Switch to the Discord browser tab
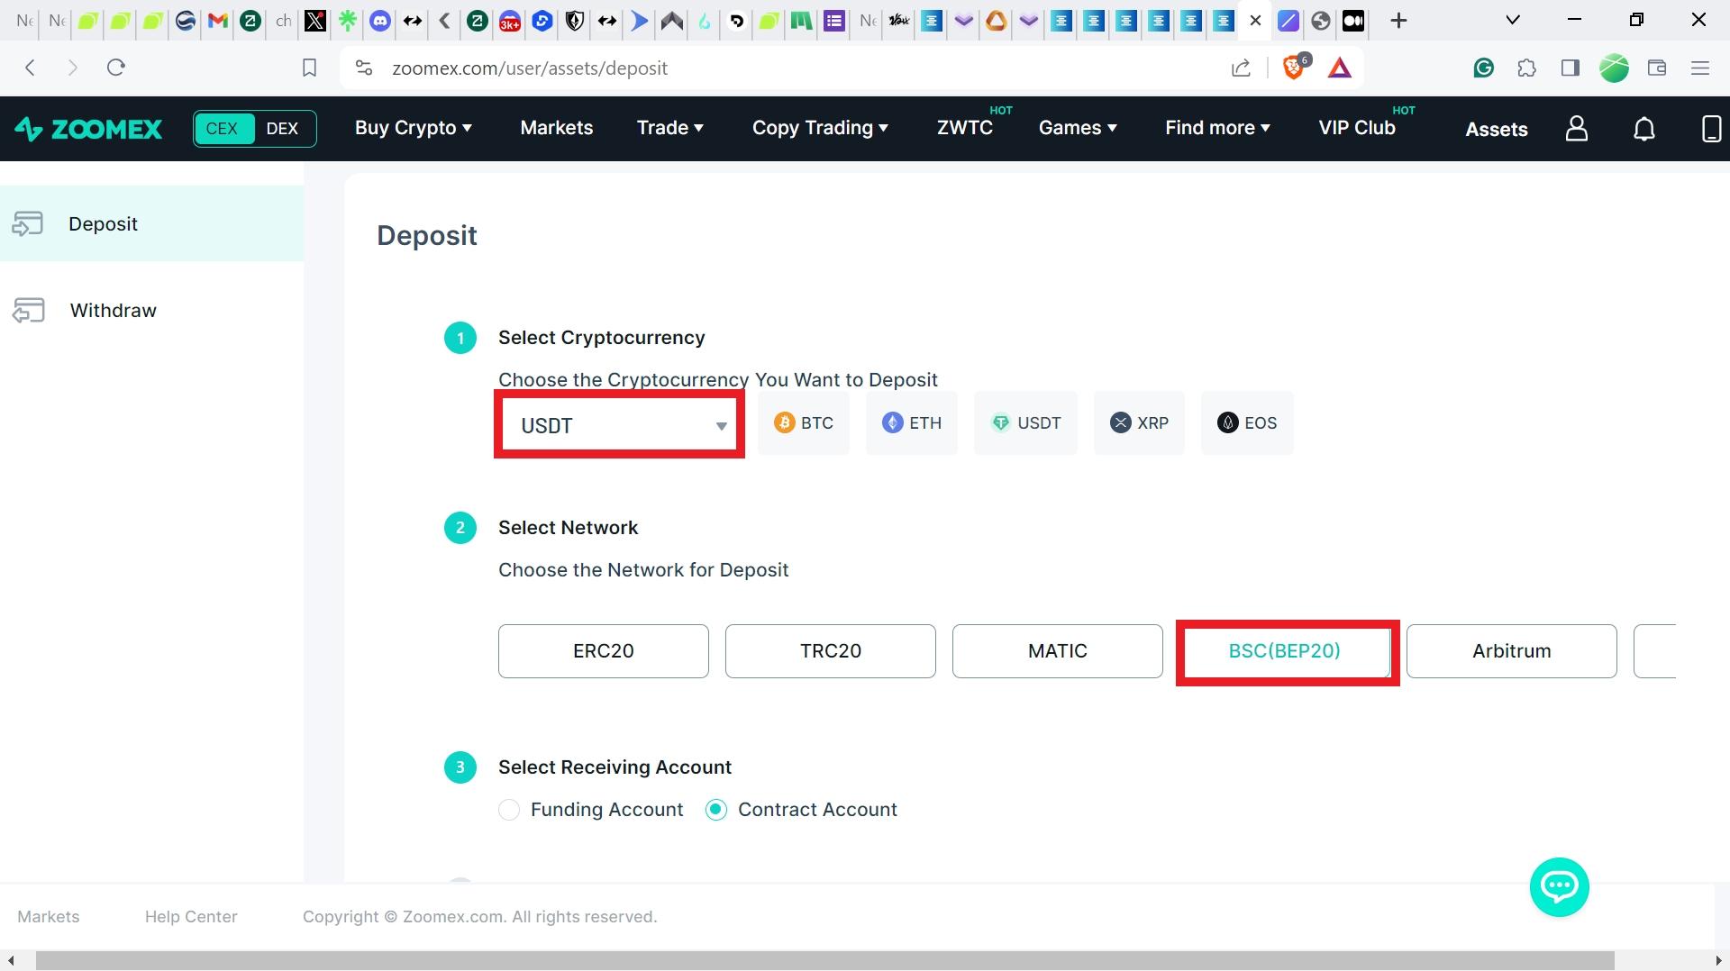The image size is (1730, 971). point(380,20)
